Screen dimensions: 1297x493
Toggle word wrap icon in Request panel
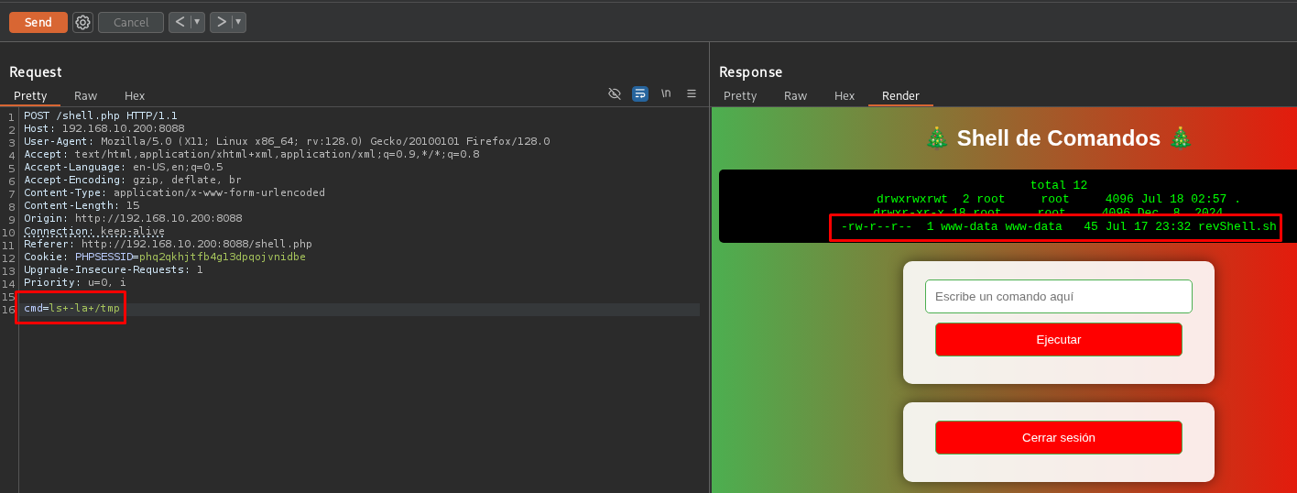pyautogui.click(x=640, y=93)
